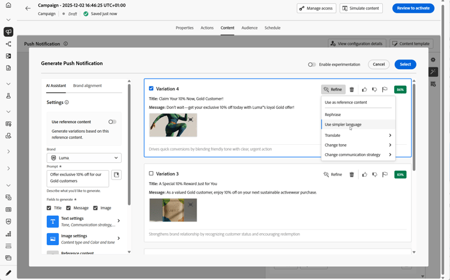Click the Image settings blue picture icon
This screenshot has height=280, width=450.
[x=53, y=239]
